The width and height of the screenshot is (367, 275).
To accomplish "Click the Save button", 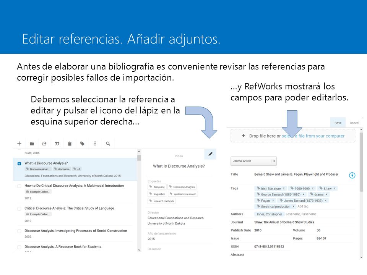I will point(338,123).
